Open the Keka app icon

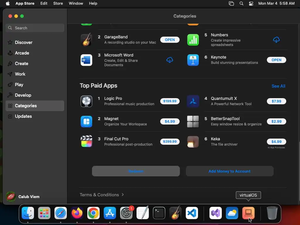coord(193,142)
